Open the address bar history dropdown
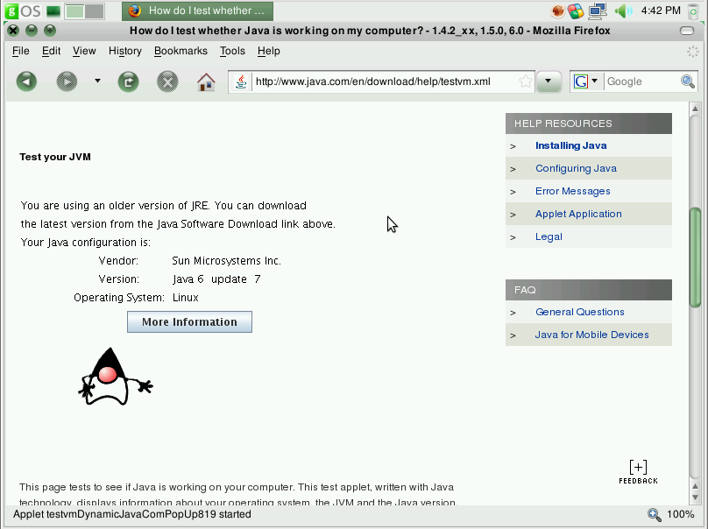 549,81
